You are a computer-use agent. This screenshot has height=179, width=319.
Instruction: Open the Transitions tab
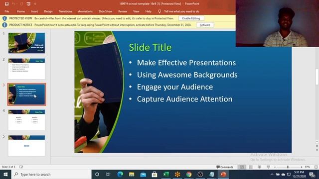(65, 11)
